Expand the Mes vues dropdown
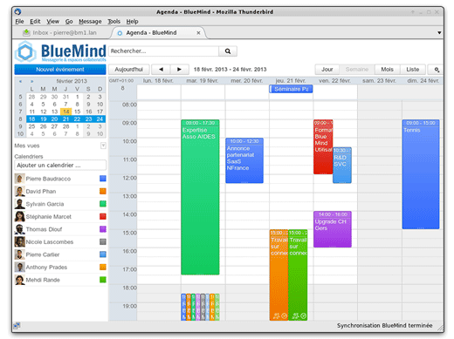This screenshot has width=454, height=339. pos(103,146)
